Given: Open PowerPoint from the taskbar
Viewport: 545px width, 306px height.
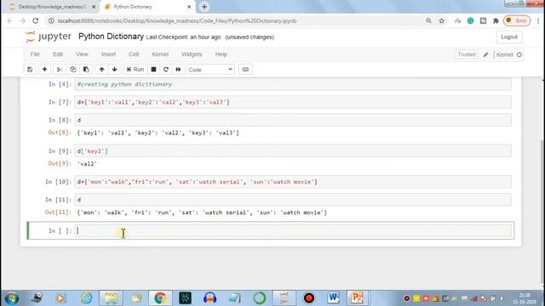Looking at the screenshot, I should [x=357, y=297].
